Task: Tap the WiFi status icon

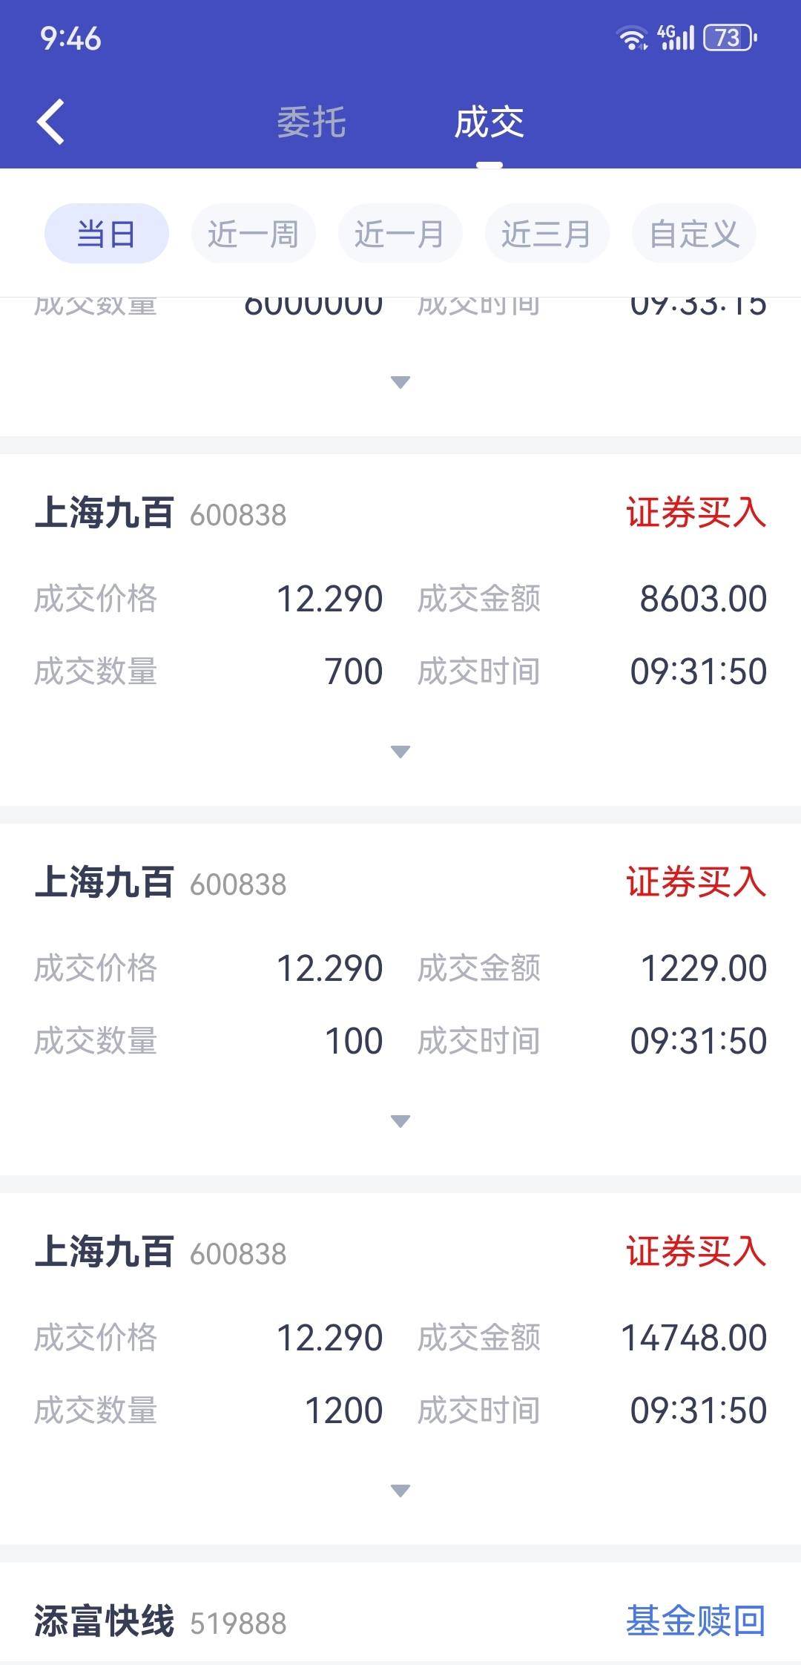Action: coord(633,37)
